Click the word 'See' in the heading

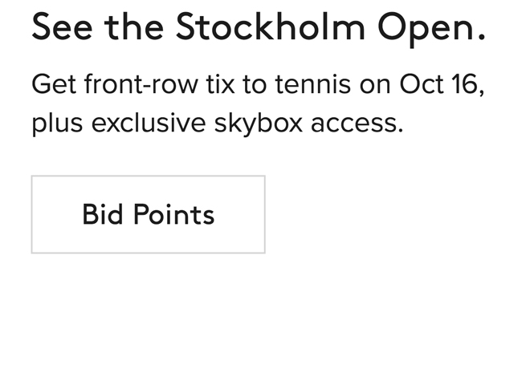coord(61,28)
